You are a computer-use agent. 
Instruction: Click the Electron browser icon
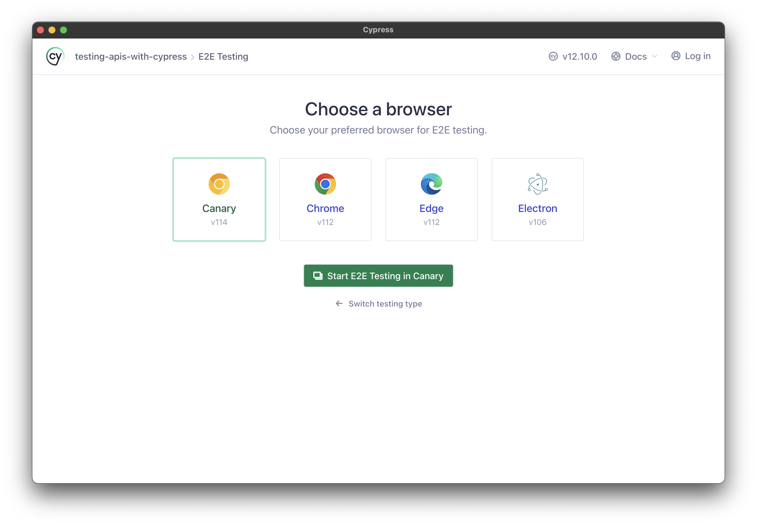[537, 184]
